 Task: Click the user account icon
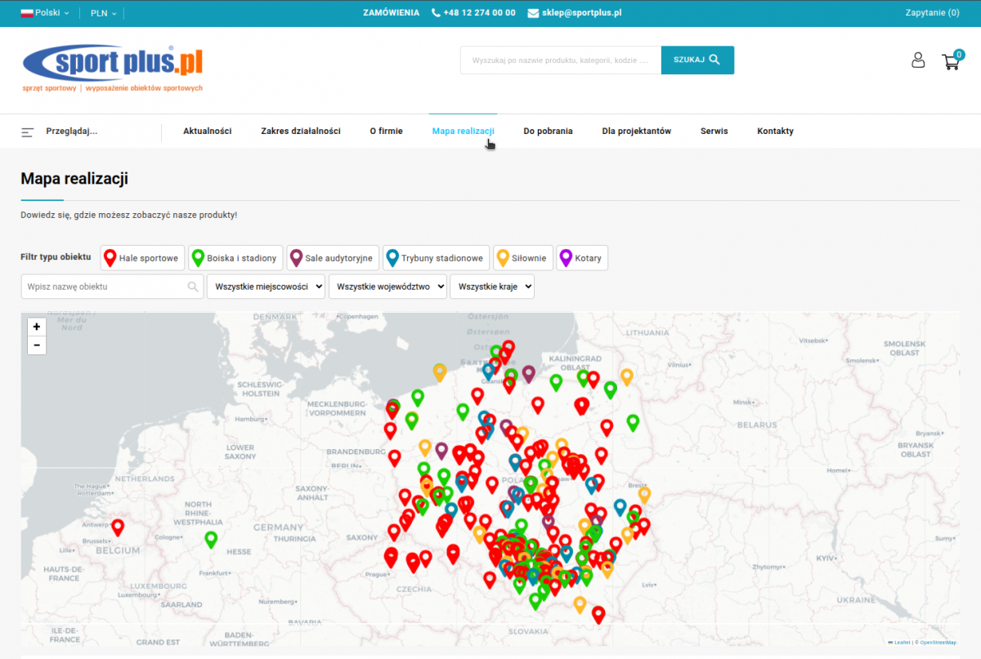click(918, 60)
